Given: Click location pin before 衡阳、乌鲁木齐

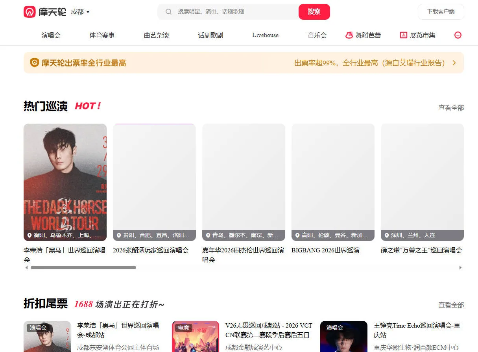Looking at the screenshot, I should click(x=30, y=235).
